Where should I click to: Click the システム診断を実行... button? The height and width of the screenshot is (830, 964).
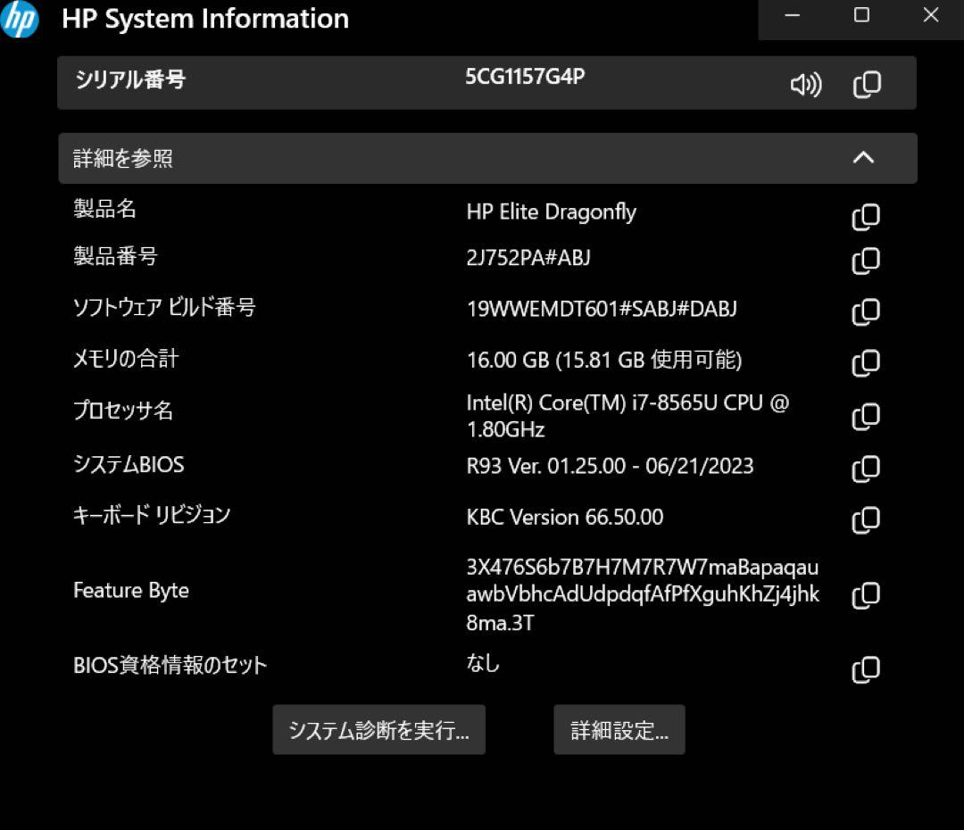point(378,730)
